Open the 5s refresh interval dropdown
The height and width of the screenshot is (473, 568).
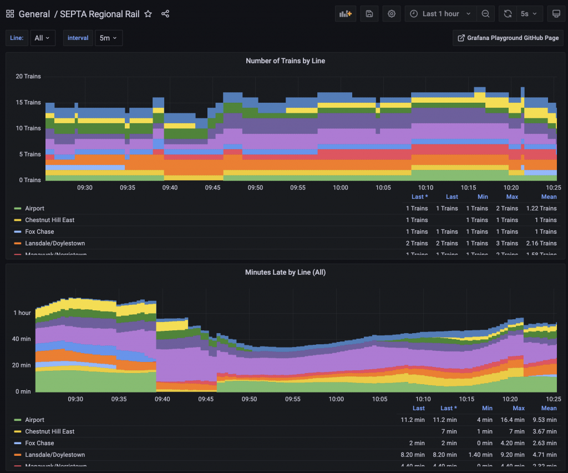click(529, 14)
